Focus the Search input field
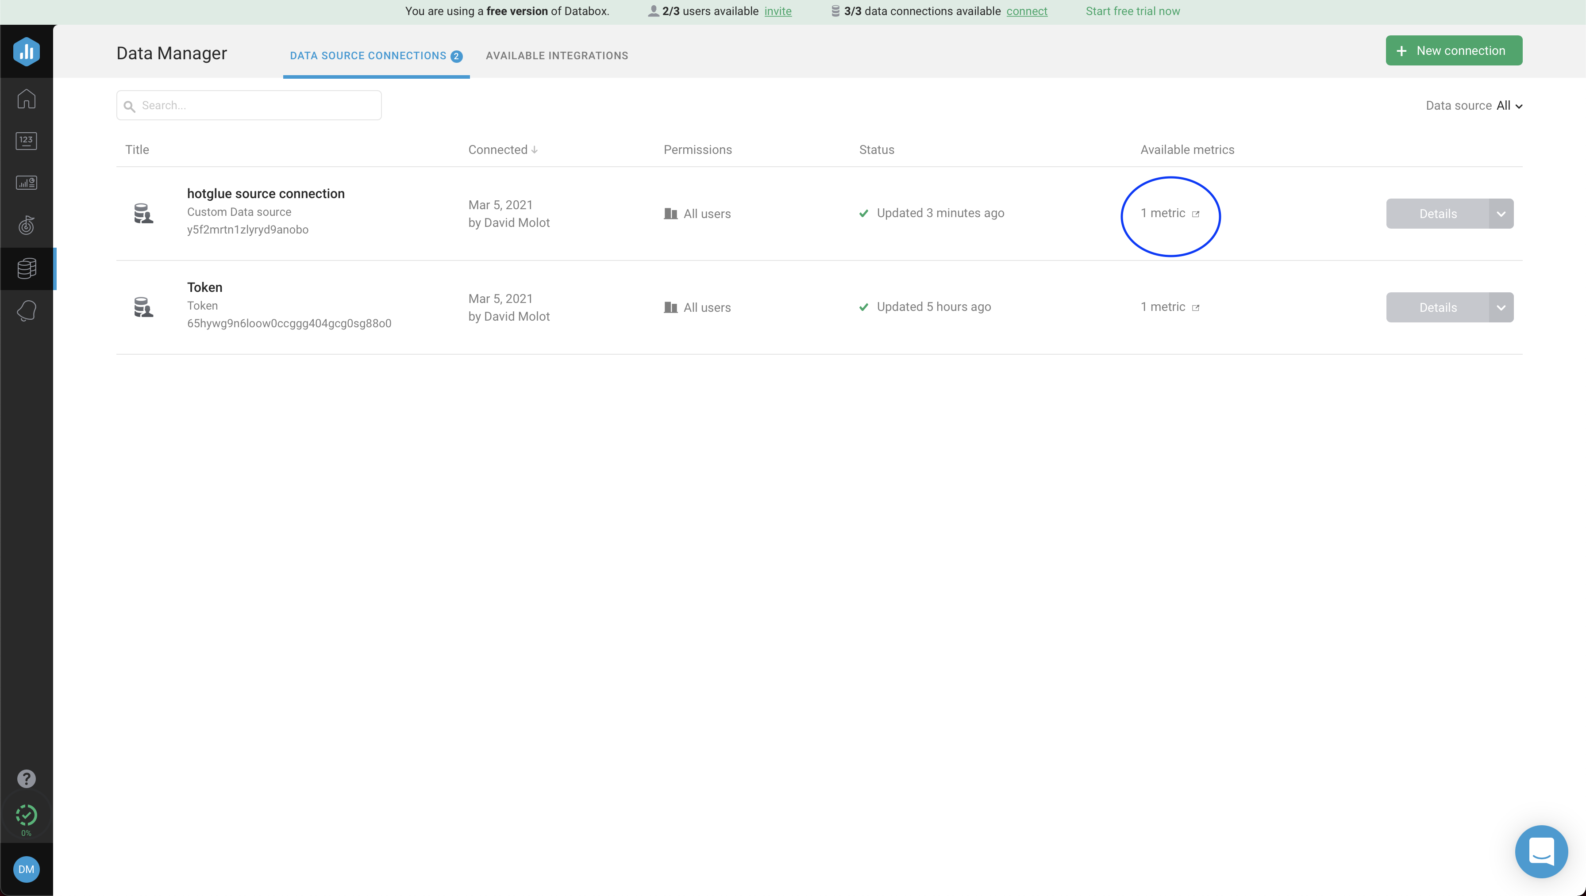 [249, 105]
